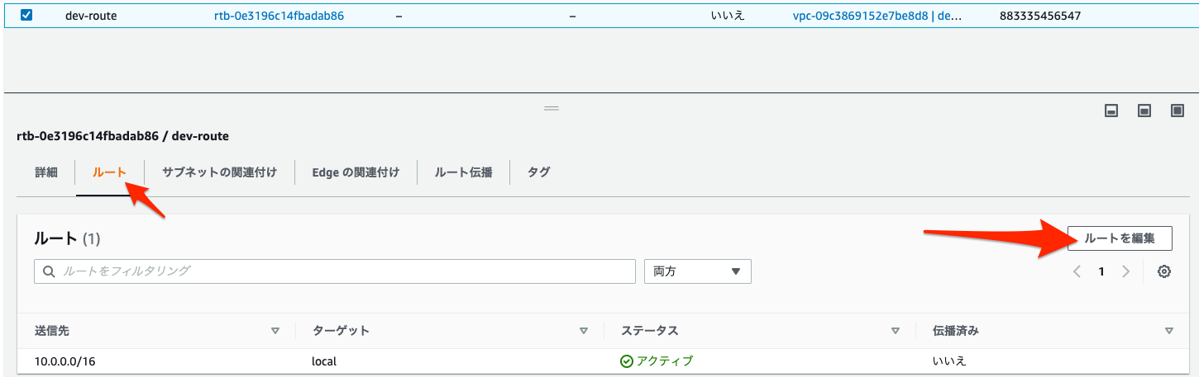Click the search magnifier icon
Viewport: 1199px width, 377px height.
[x=49, y=271]
